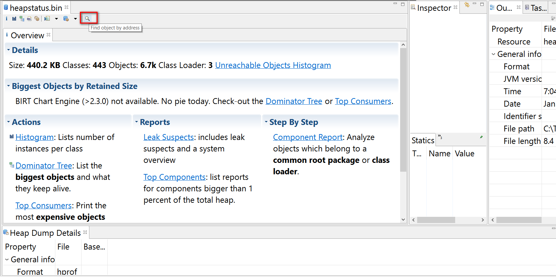
Task: Select the Time property row
Action: (x=523, y=91)
